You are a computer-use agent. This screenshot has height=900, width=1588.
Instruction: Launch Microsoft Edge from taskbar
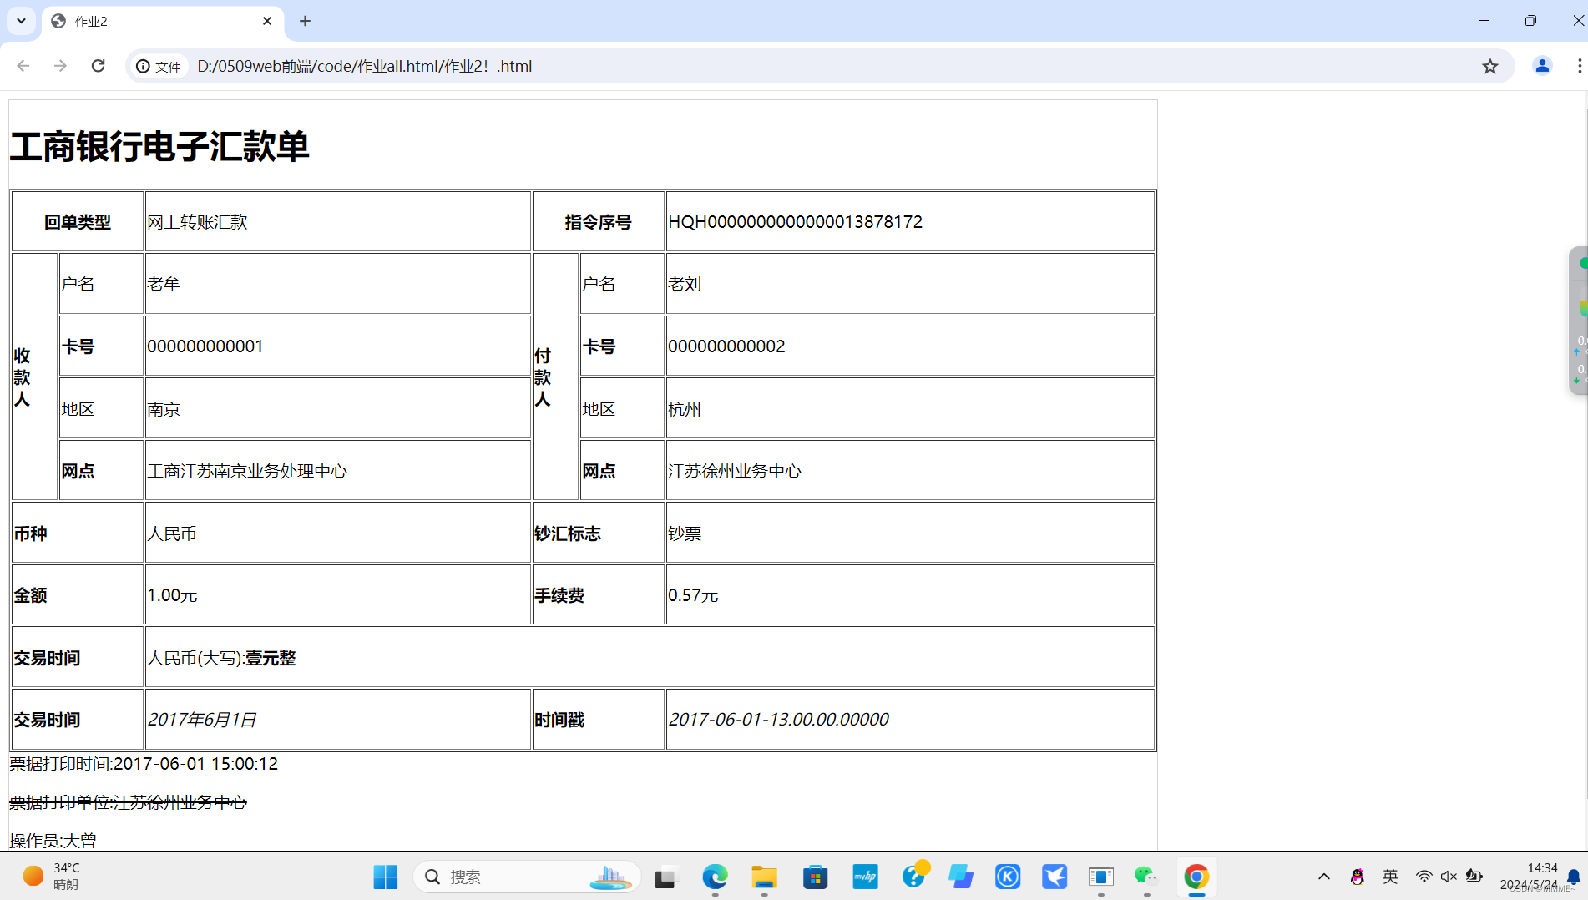715,877
